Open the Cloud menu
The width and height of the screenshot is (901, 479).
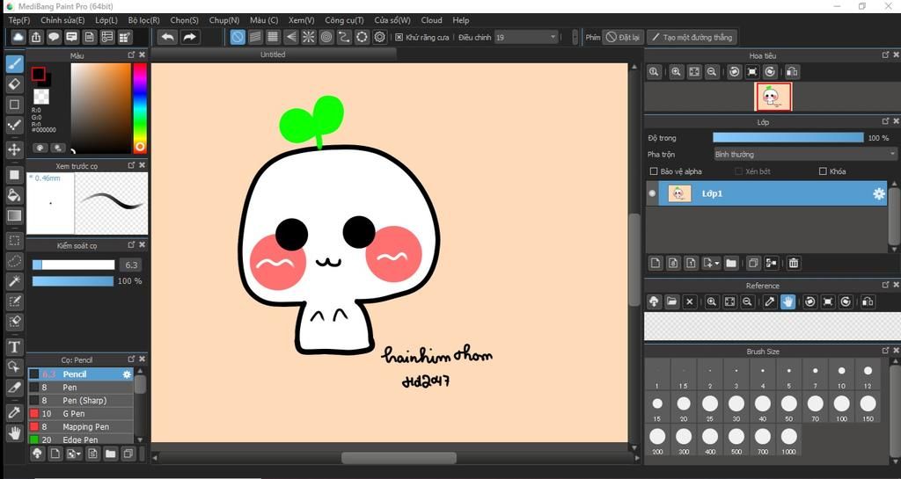pyautogui.click(x=431, y=20)
